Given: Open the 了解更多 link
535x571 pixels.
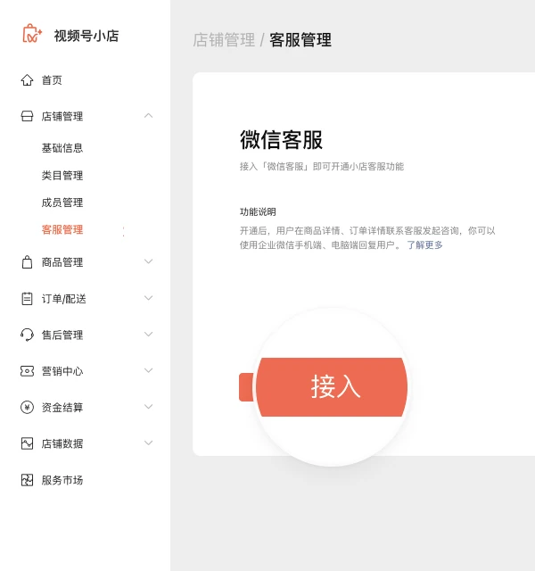Looking at the screenshot, I should click(424, 244).
